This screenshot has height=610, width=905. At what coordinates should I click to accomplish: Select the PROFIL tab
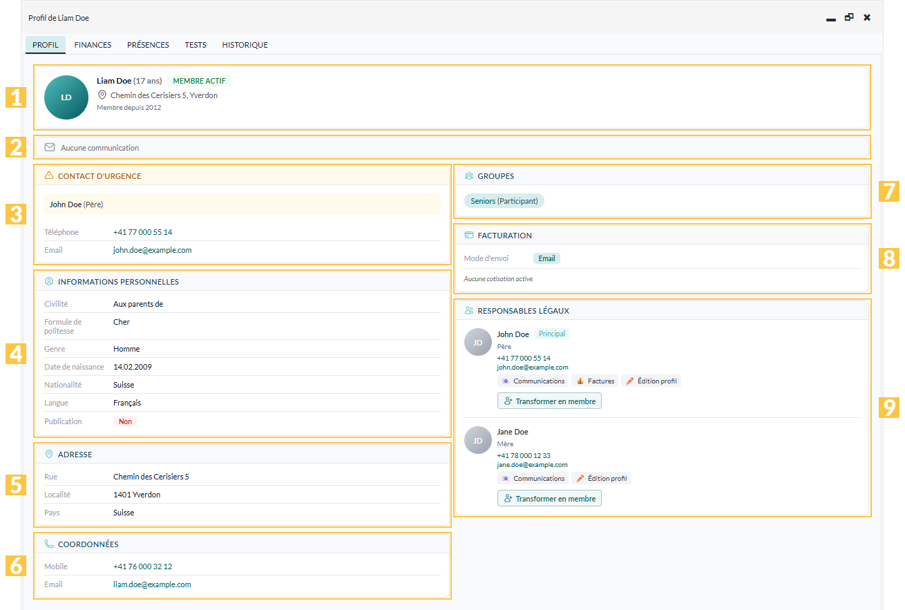tap(46, 45)
